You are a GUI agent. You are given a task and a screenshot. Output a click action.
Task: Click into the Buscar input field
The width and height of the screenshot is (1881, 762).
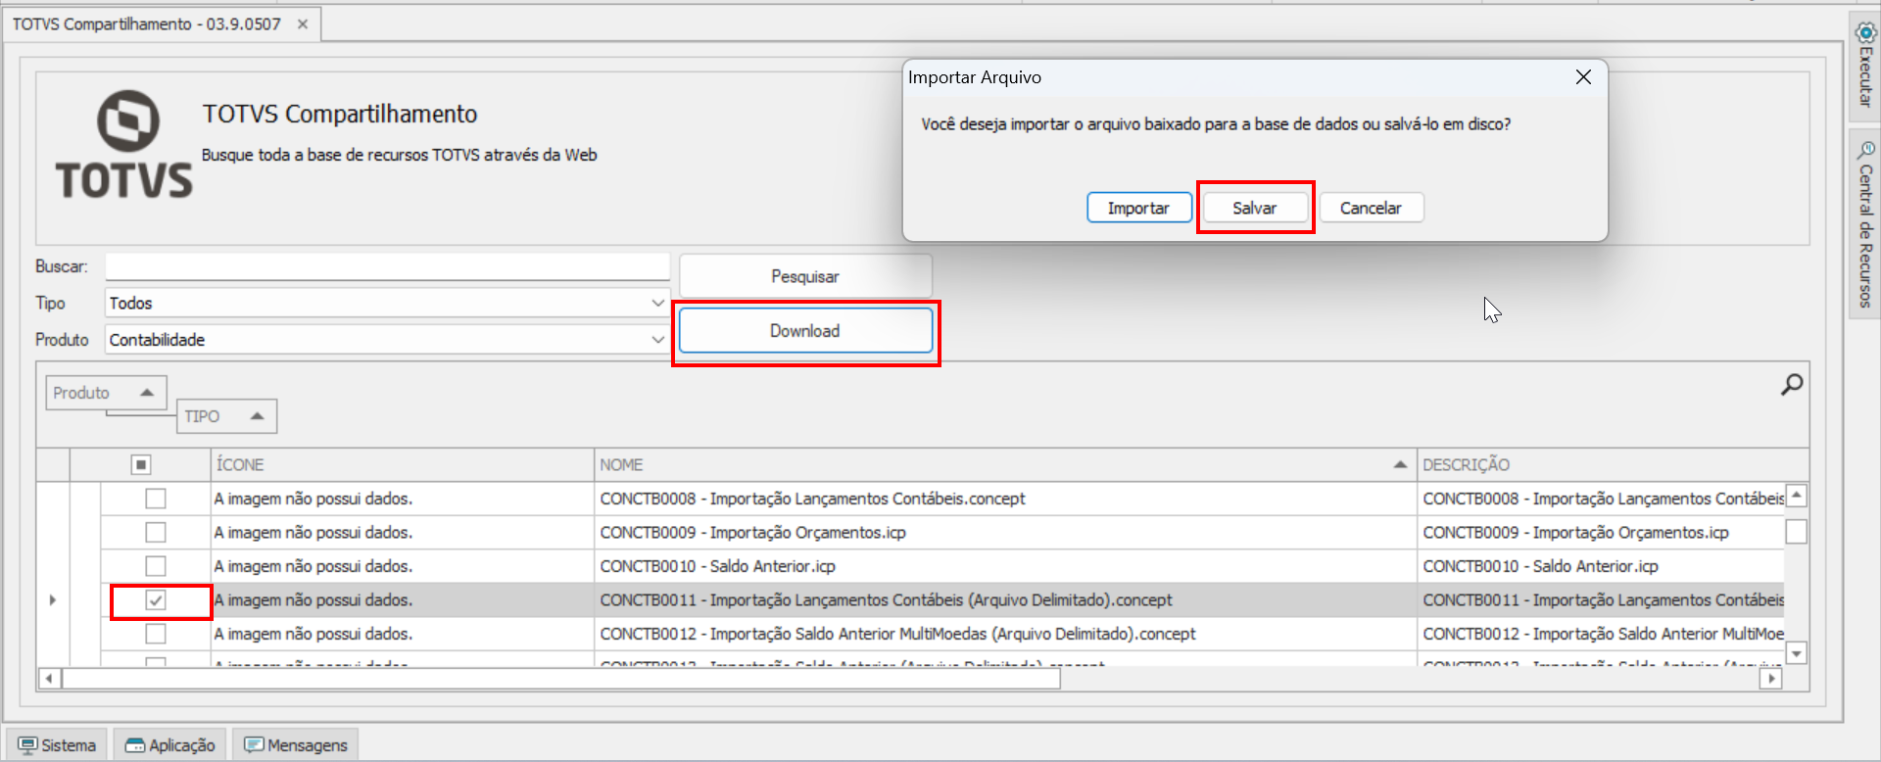[x=387, y=266]
